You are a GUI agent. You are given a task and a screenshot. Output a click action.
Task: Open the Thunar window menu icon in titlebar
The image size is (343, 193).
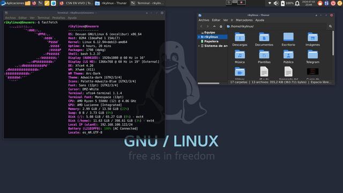(x=200, y=15)
